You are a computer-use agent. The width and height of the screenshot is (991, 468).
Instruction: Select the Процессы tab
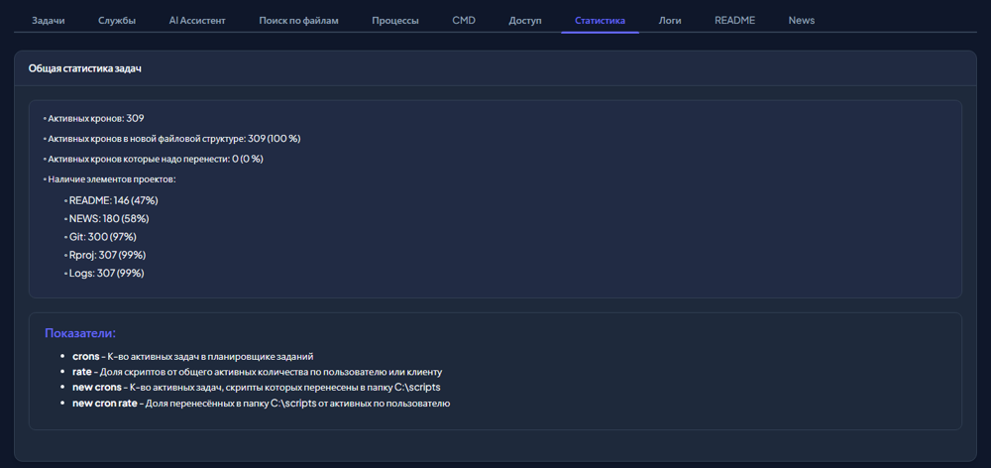(x=395, y=20)
